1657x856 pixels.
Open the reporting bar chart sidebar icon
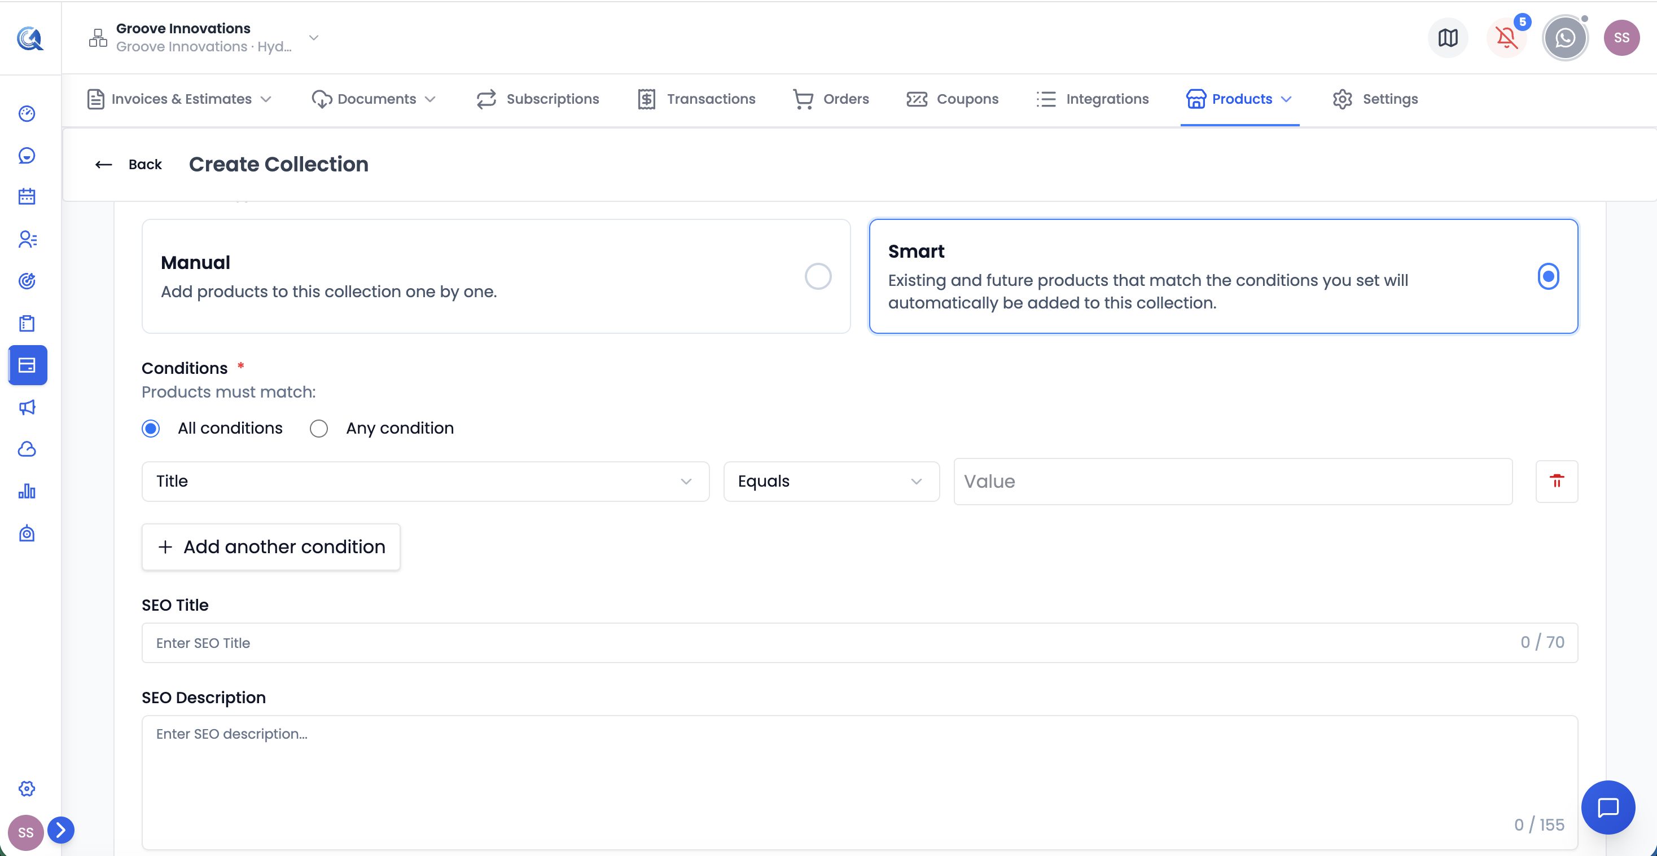27,492
